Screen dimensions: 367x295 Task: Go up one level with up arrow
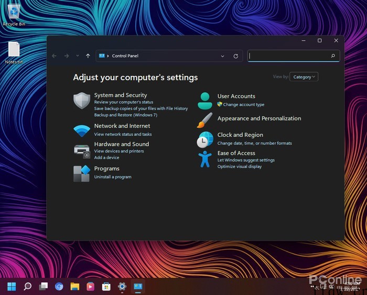click(88, 56)
